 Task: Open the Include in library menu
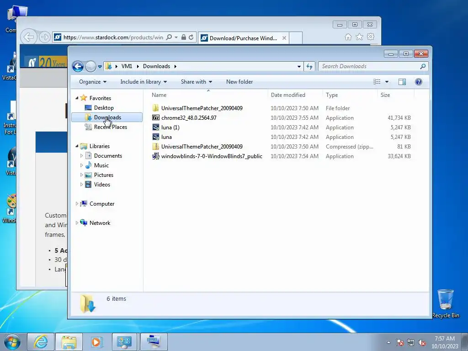tap(144, 82)
